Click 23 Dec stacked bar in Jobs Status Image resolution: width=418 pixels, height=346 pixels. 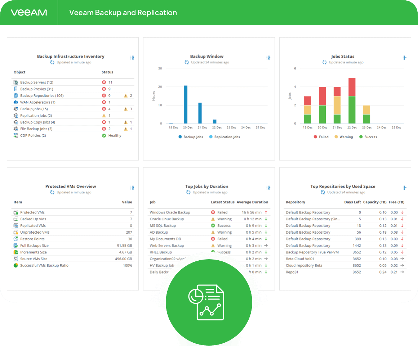(366, 114)
